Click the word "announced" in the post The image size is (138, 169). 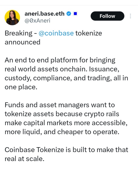click(x=23, y=42)
